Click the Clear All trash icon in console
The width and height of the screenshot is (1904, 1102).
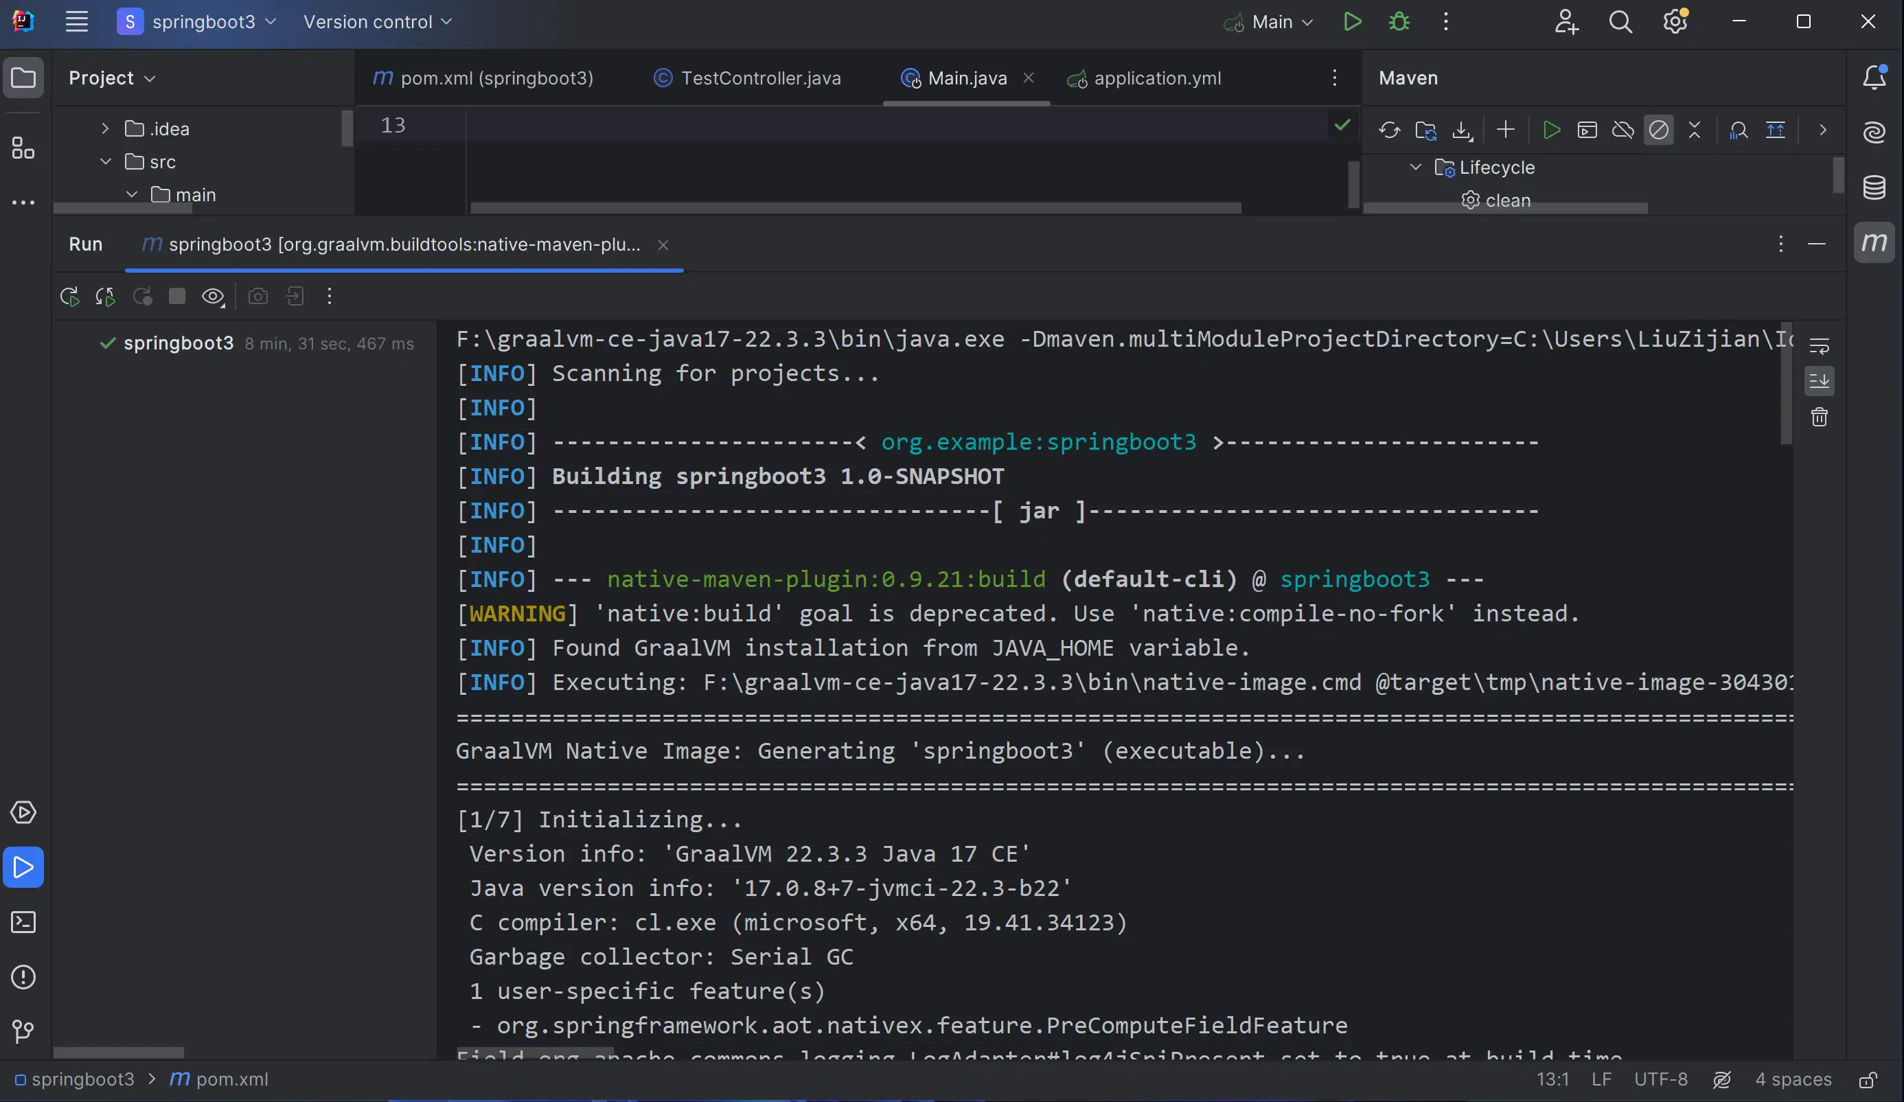pos(1820,417)
